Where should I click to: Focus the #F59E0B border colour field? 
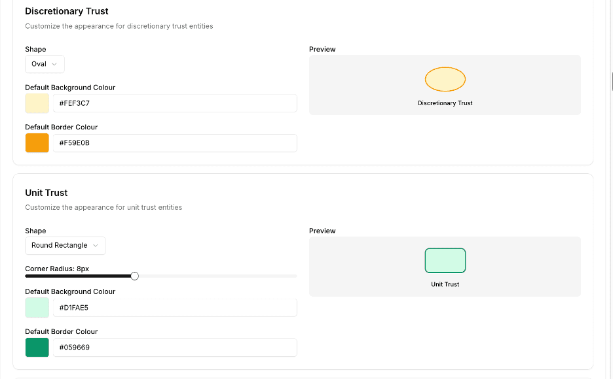click(x=176, y=143)
